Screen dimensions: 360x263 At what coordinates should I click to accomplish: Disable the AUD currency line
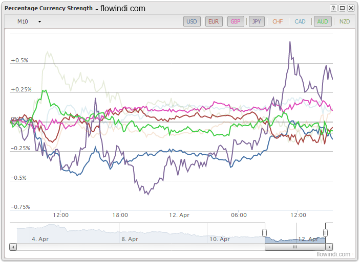[x=322, y=21]
